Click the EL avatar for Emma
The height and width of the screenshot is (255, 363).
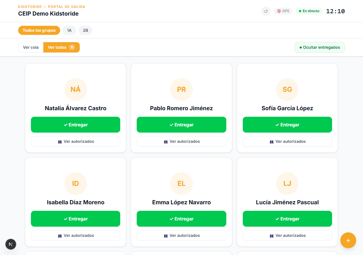pyautogui.click(x=181, y=184)
